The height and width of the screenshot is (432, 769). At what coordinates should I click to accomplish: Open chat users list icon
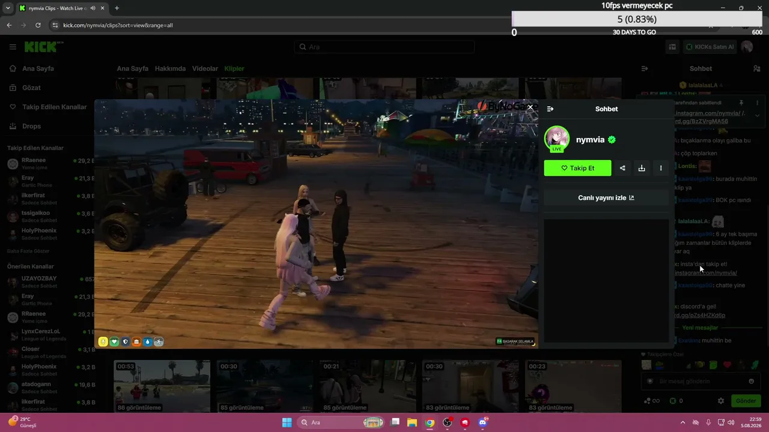coord(757,68)
